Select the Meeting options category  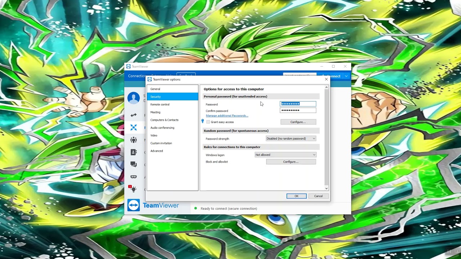point(173,112)
